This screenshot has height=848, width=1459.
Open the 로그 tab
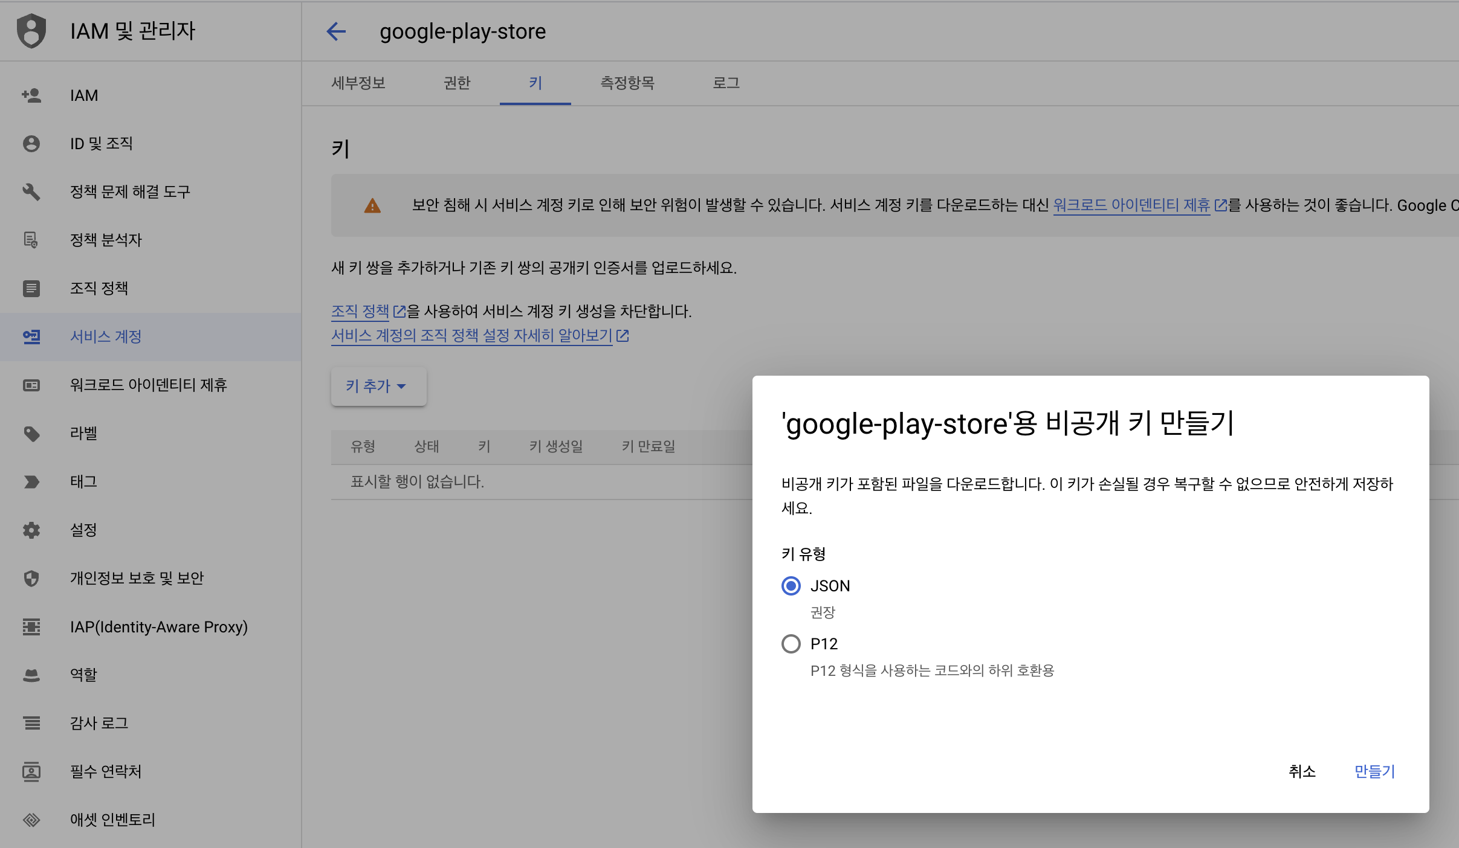[726, 83]
